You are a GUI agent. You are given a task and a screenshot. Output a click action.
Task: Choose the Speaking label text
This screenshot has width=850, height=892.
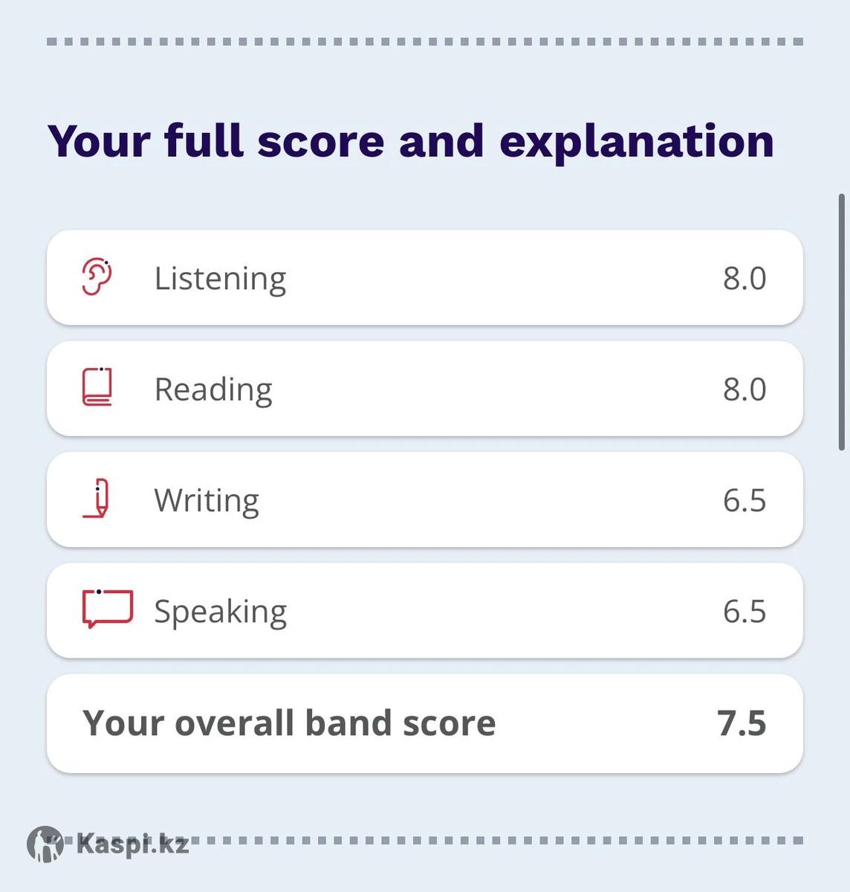(x=221, y=612)
